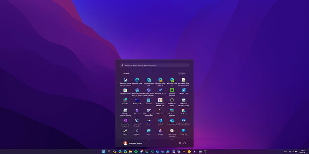Start the Narrator app
309x154 pixels.
[x=125, y=101]
